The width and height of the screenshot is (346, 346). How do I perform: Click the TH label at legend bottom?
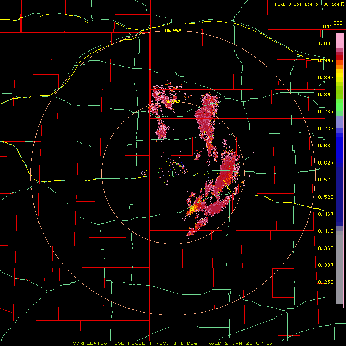[330, 299]
